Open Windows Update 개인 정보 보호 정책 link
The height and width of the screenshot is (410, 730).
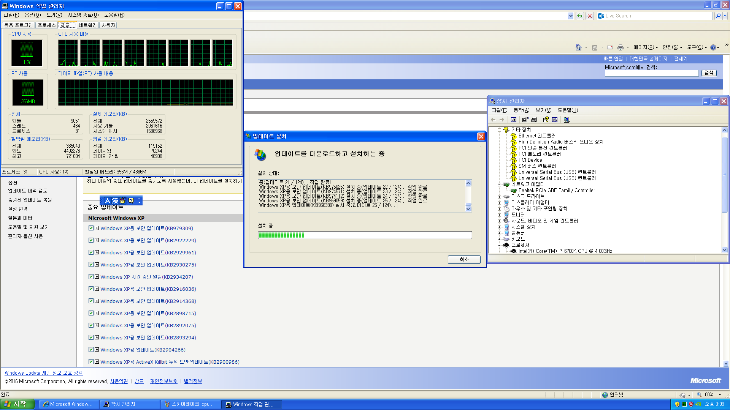point(43,373)
